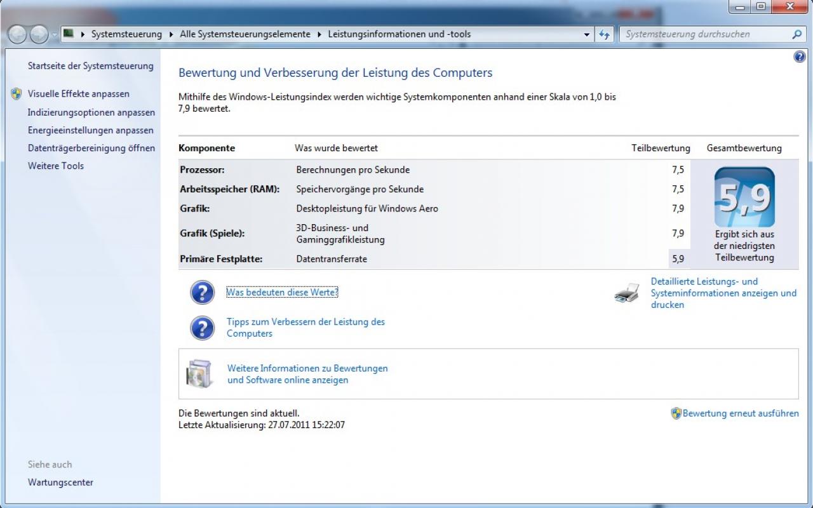813x508 pixels.
Task: Open Datenträgerbereinigung öffnen link
Action: (x=91, y=148)
